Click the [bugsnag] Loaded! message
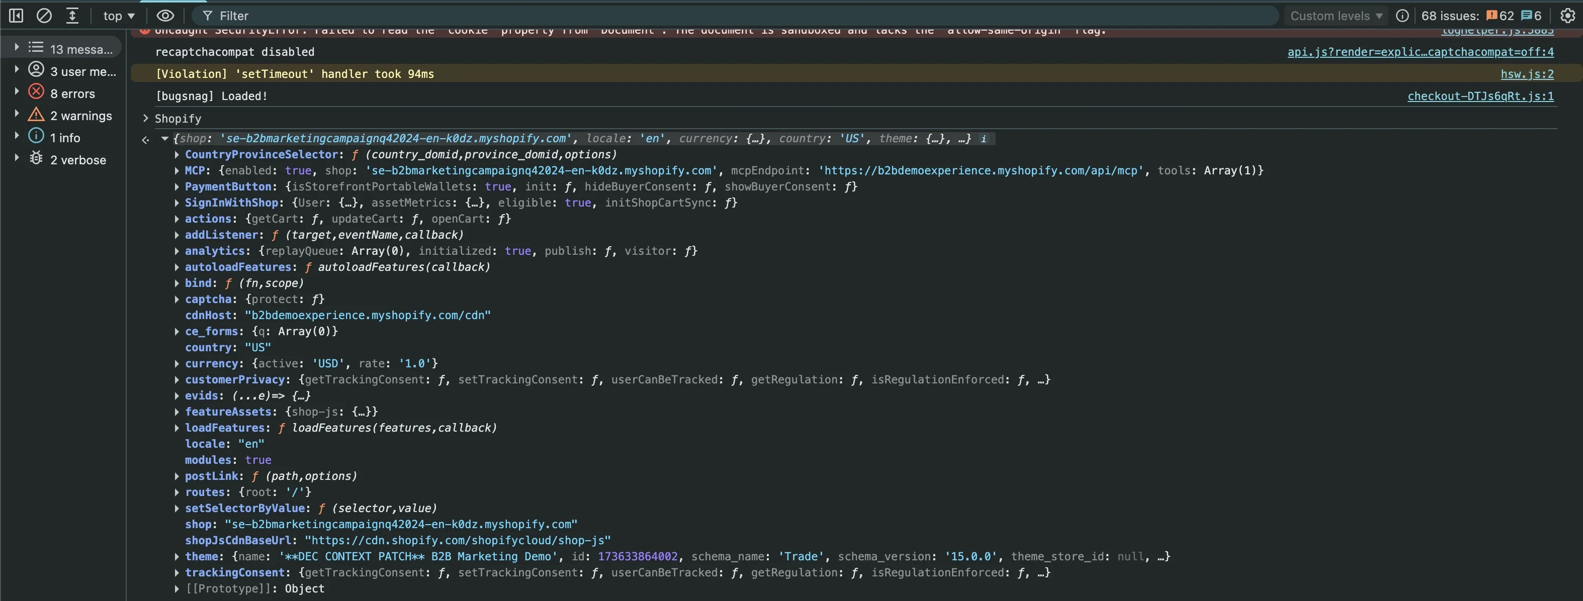The image size is (1583, 601). [x=211, y=96]
